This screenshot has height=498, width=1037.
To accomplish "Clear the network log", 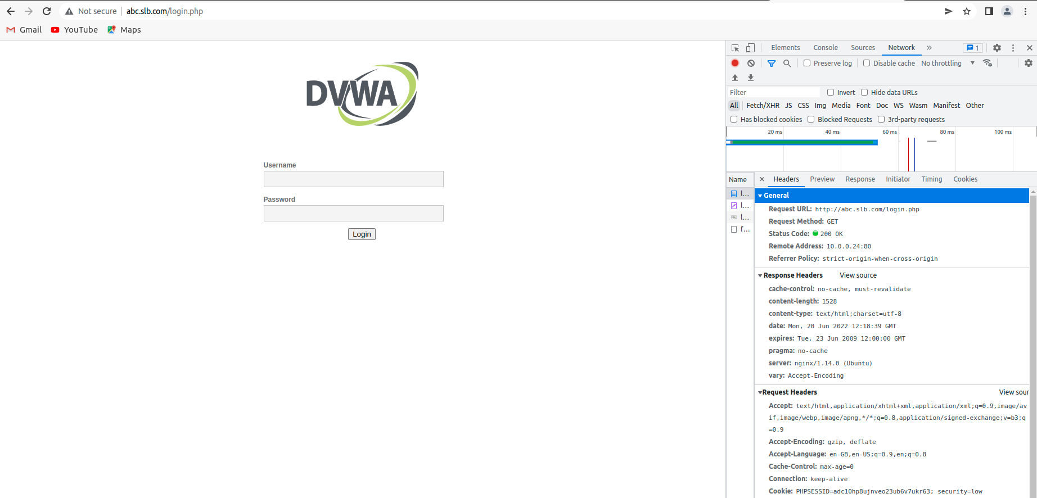I will (751, 63).
